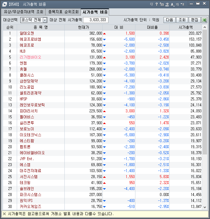Click the detach window icon in title bar
Screen dimensions: 210x219
(162, 4)
